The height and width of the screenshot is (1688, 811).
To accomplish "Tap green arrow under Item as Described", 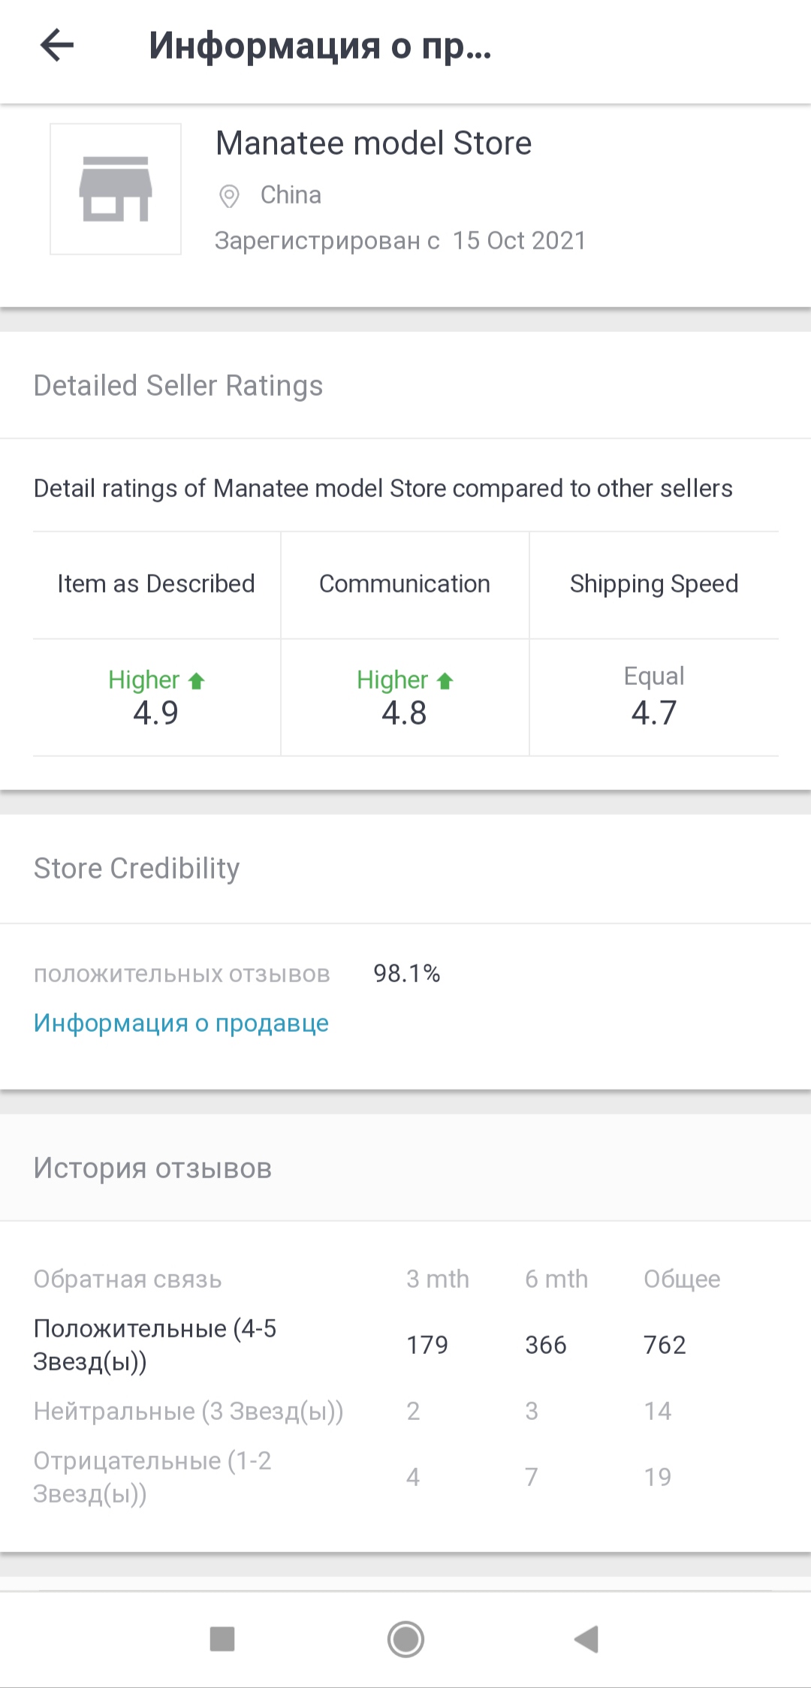I will (x=197, y=680).
